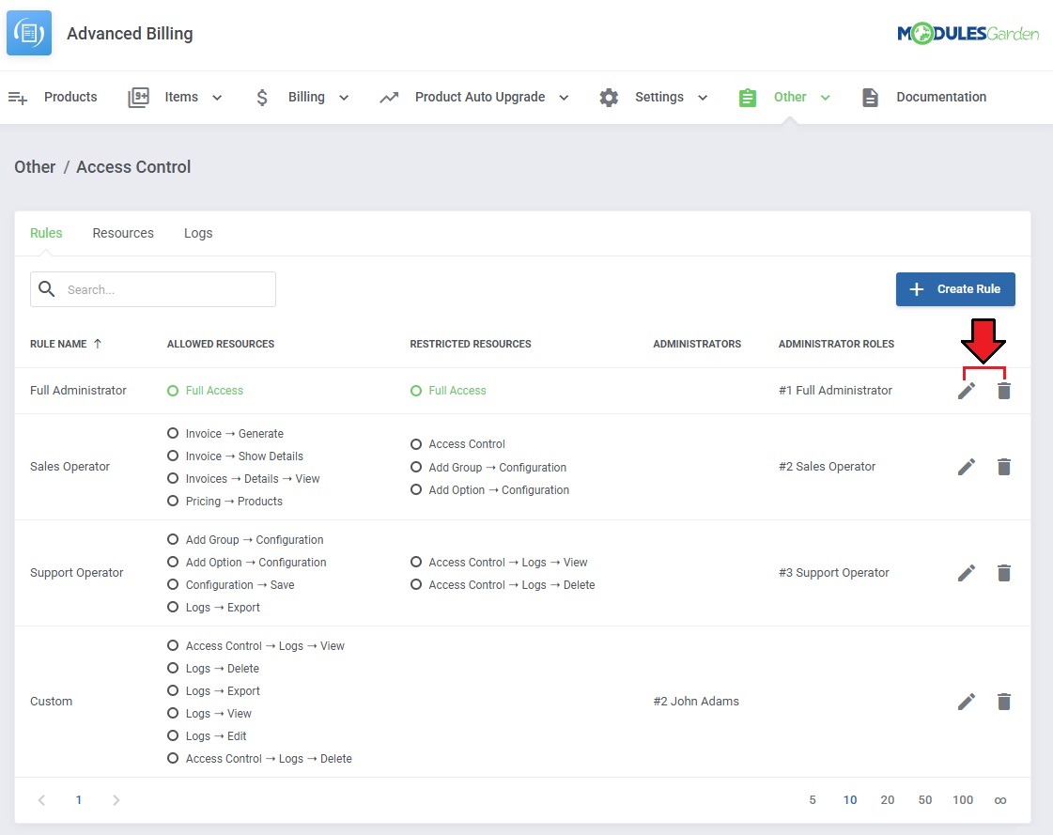Click the Billing dollar sign icon
The height and width of the screenshot is (835, 1053).
[x=262, y=98]
